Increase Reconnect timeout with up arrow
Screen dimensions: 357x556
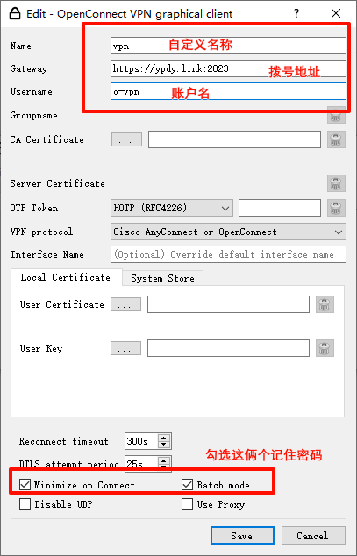tap(163, 438)
